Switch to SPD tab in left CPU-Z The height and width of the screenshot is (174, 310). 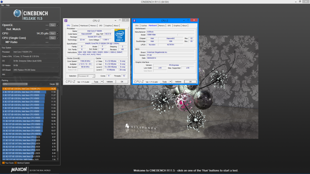(101, 26)
